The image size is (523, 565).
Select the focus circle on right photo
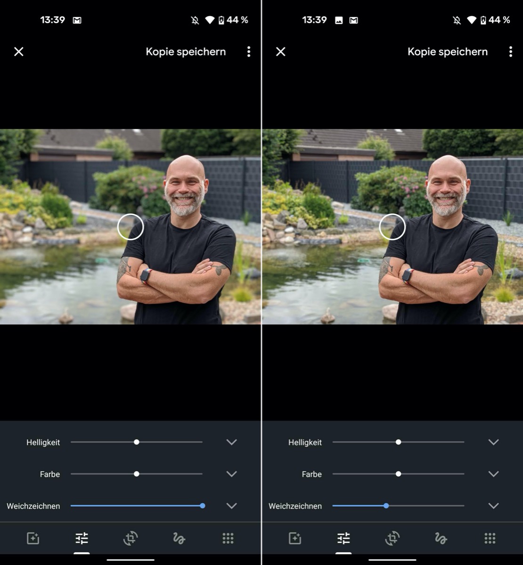392,227
